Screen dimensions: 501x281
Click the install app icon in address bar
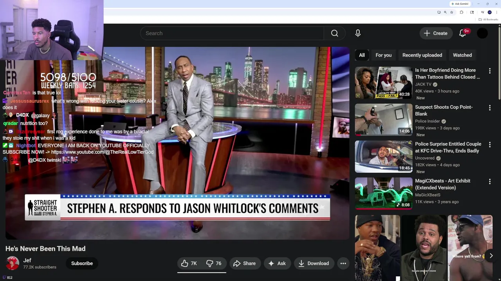tap(439, 12)
